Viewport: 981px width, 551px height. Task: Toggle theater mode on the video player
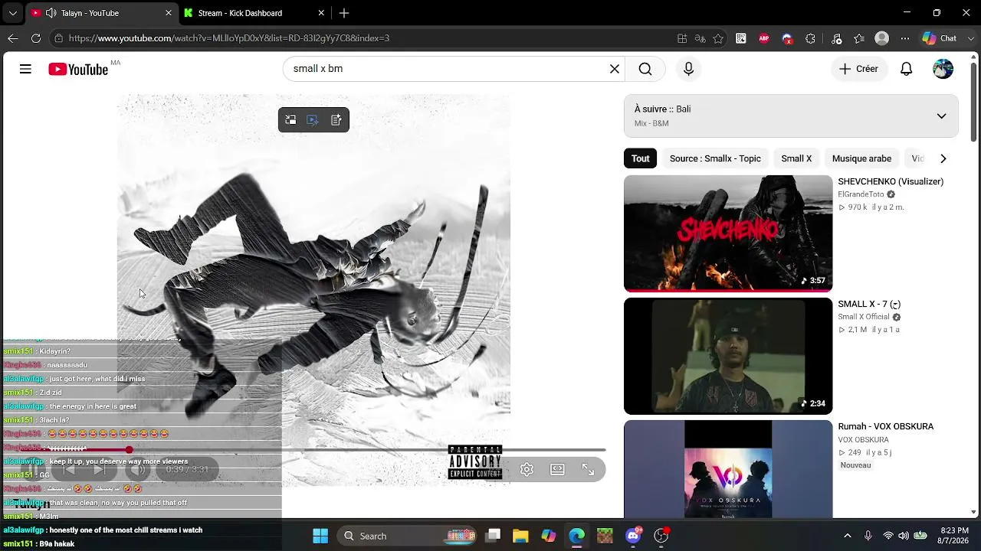(557, 470)
